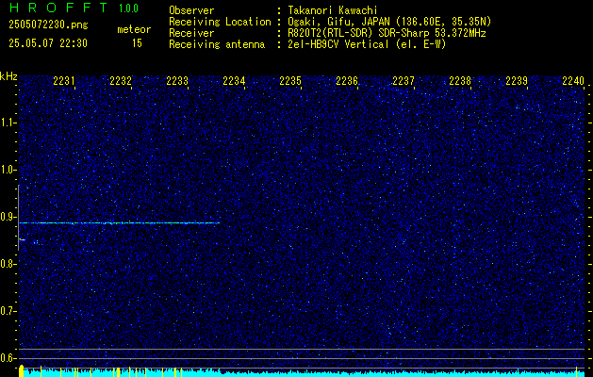Click the Receiver field label
Viewport: 593px width, 377px height.
(191, 33)
